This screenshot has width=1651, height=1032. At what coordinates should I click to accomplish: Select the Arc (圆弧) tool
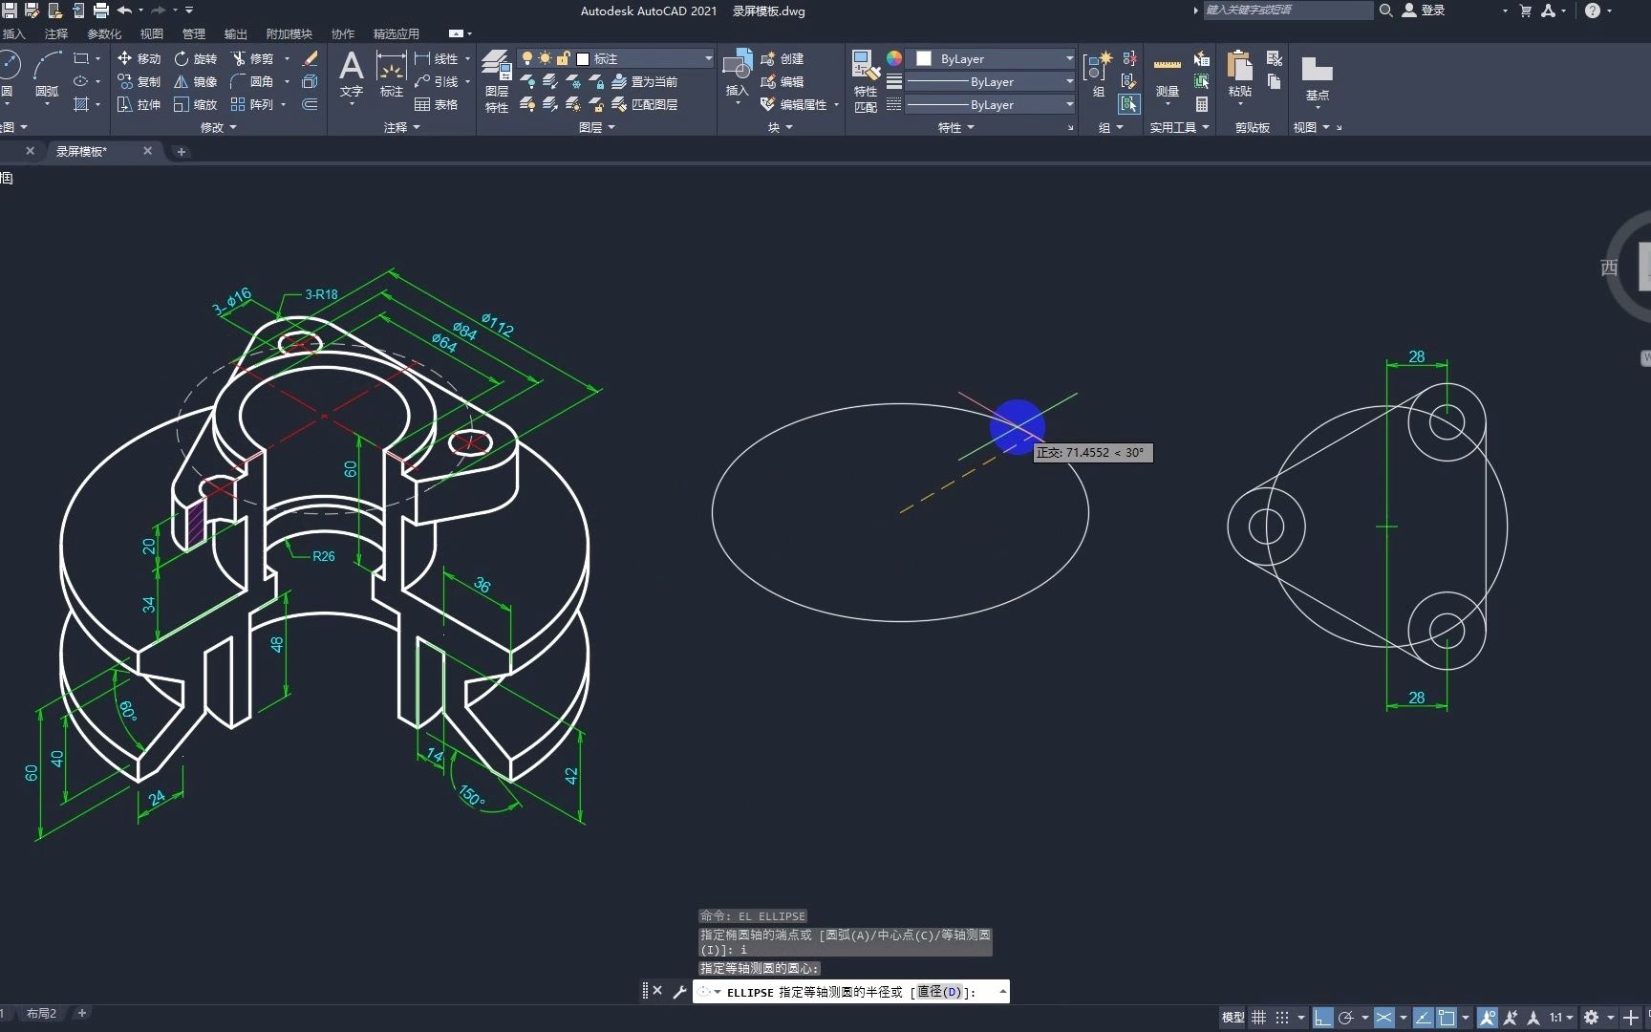(47, 75)
